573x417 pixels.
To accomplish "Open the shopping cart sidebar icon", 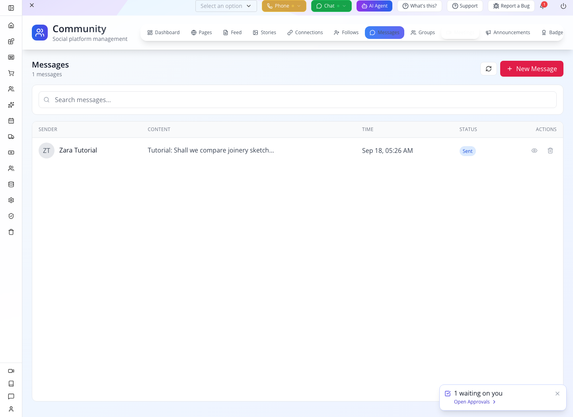I will pos(11,73).
